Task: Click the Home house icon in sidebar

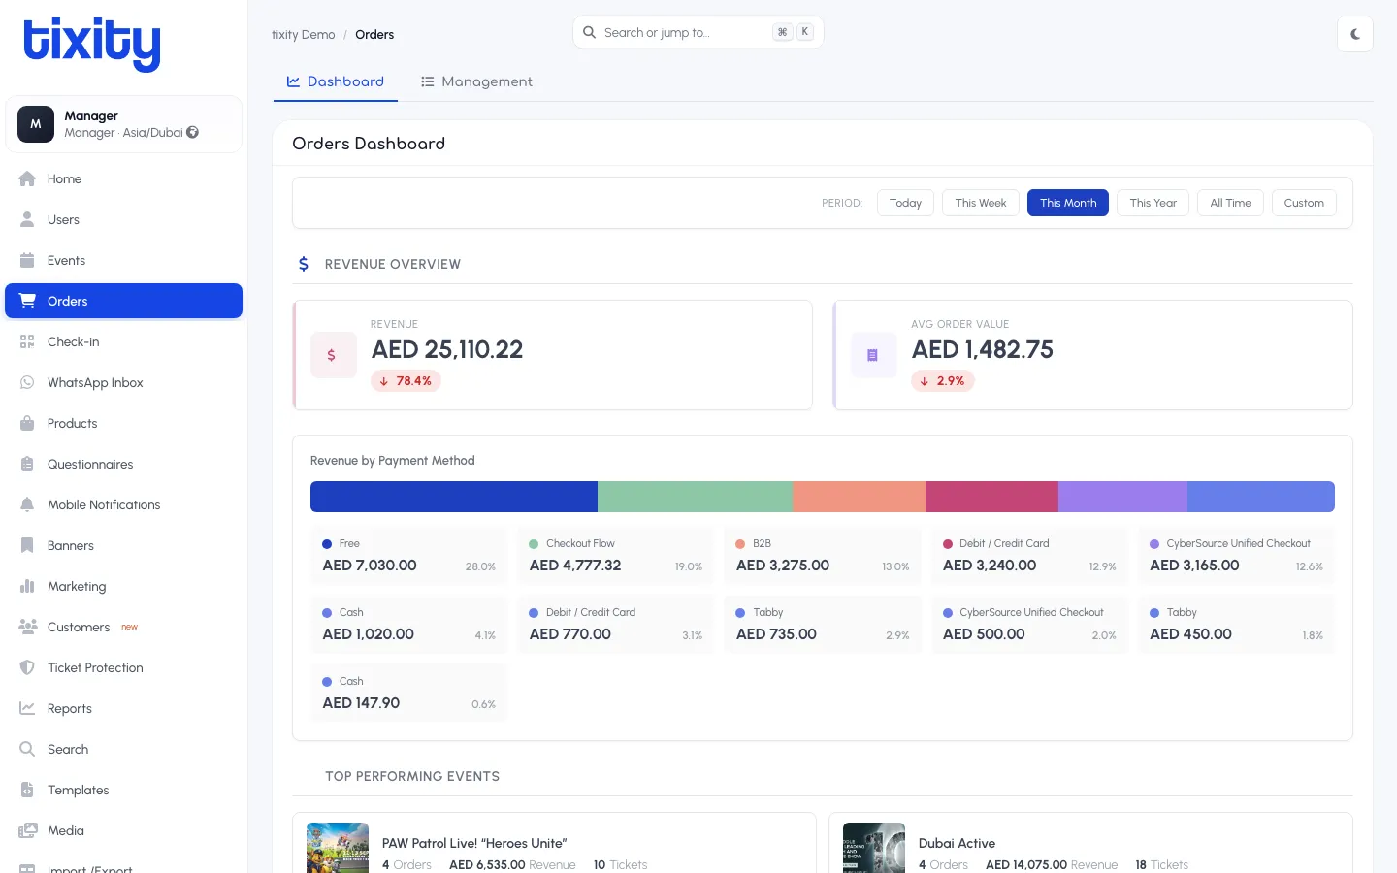Action: (x=27, y=178)
